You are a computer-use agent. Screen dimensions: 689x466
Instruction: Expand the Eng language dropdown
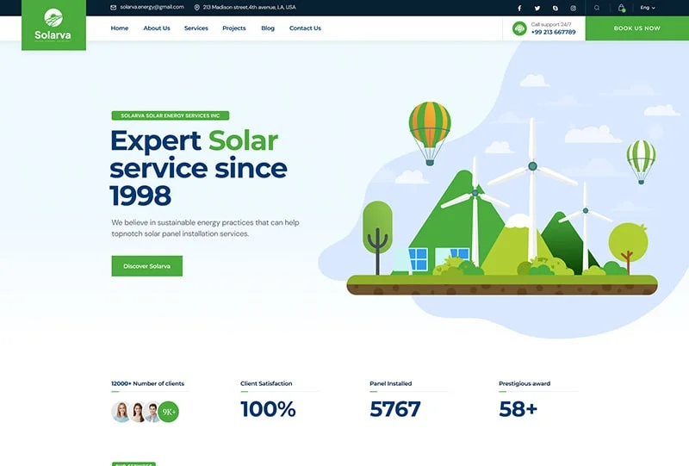point(648,8)
